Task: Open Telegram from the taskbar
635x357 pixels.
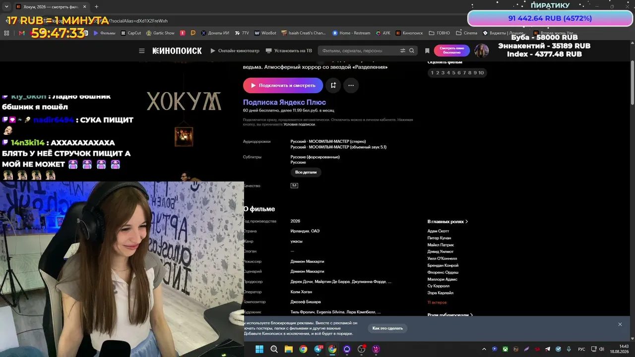Action: [x=318, y=349]
